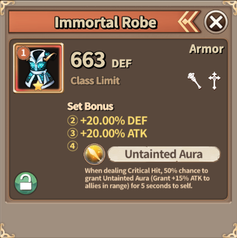Select set bonus number 3 circle
Viewport: 237px width, 238px height.
73,133
